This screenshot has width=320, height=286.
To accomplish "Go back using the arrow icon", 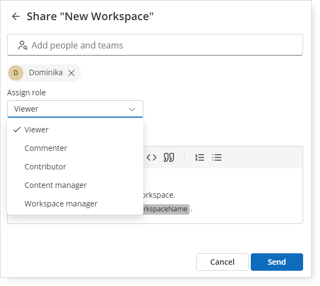I will [16, 16].
